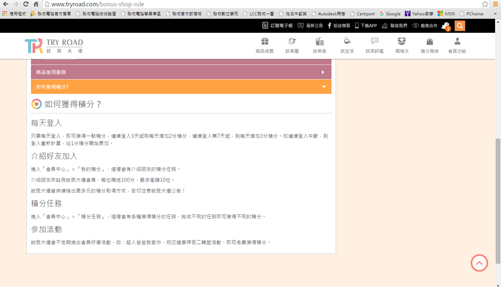Viewport: 501px width, 287px height.
Task: Click the Try Road logo
Action: point(54,46)
